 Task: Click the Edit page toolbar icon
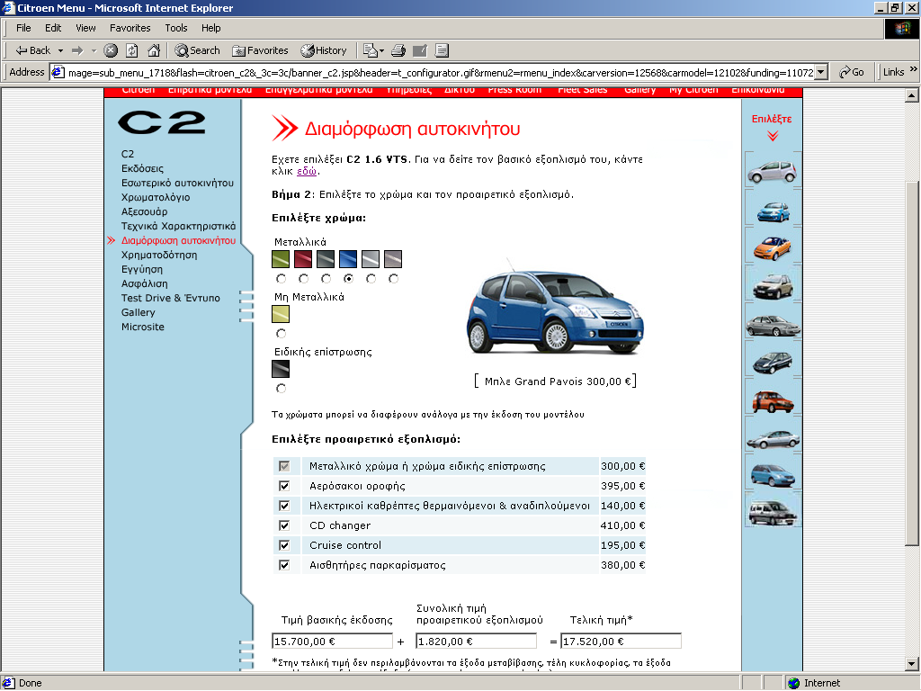coord(420,50)
